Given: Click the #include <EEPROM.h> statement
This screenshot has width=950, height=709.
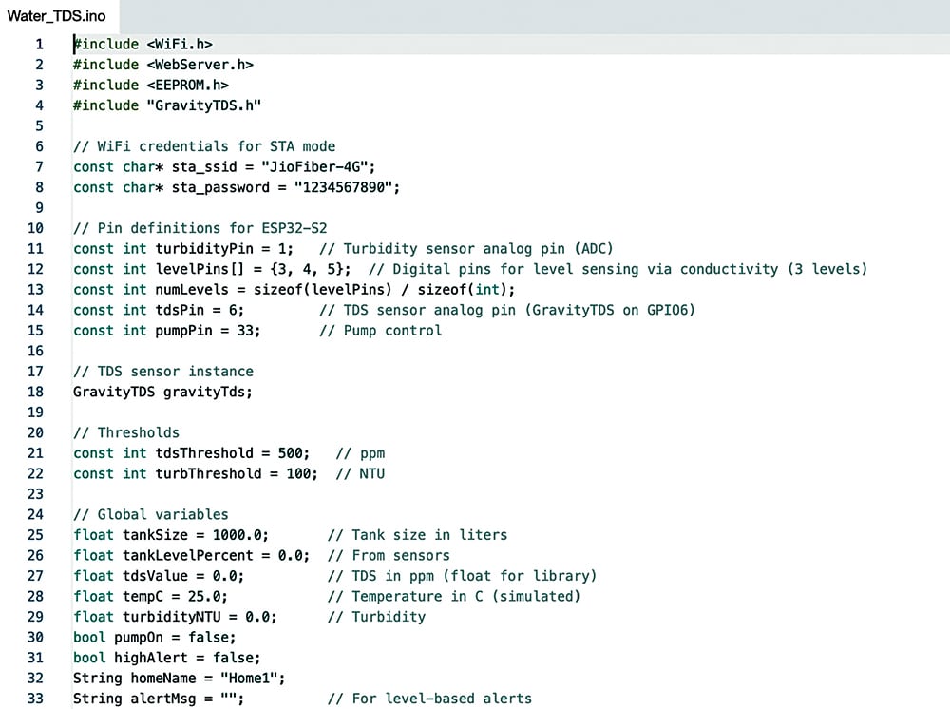Looking at the screenshot, I should pos(152,85).
